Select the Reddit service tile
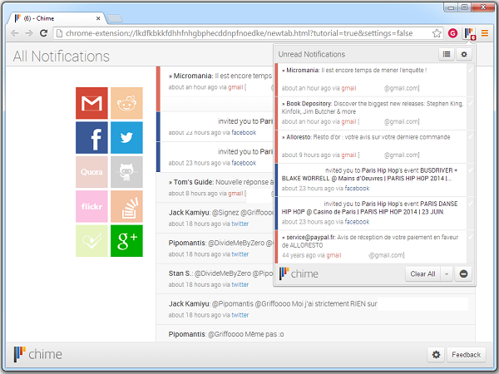This screenshot has width=499, height=374. [126, 103]
